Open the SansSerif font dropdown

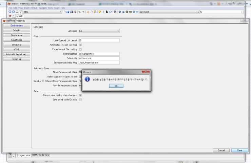[198, 12]
